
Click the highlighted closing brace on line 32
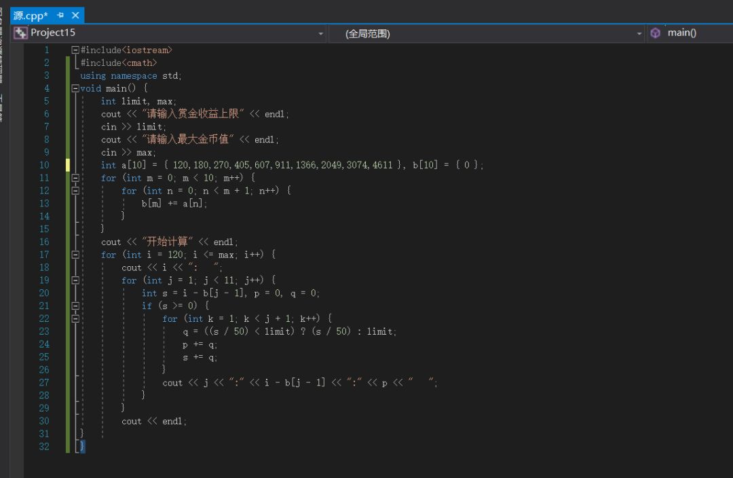pyautogui.click(x=82, y=446)
